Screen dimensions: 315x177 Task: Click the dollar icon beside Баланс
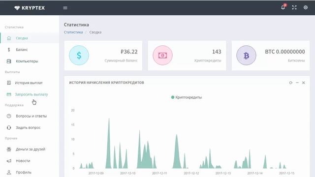point(9,50)
